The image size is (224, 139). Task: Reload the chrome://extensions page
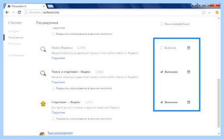click(19, 12)
